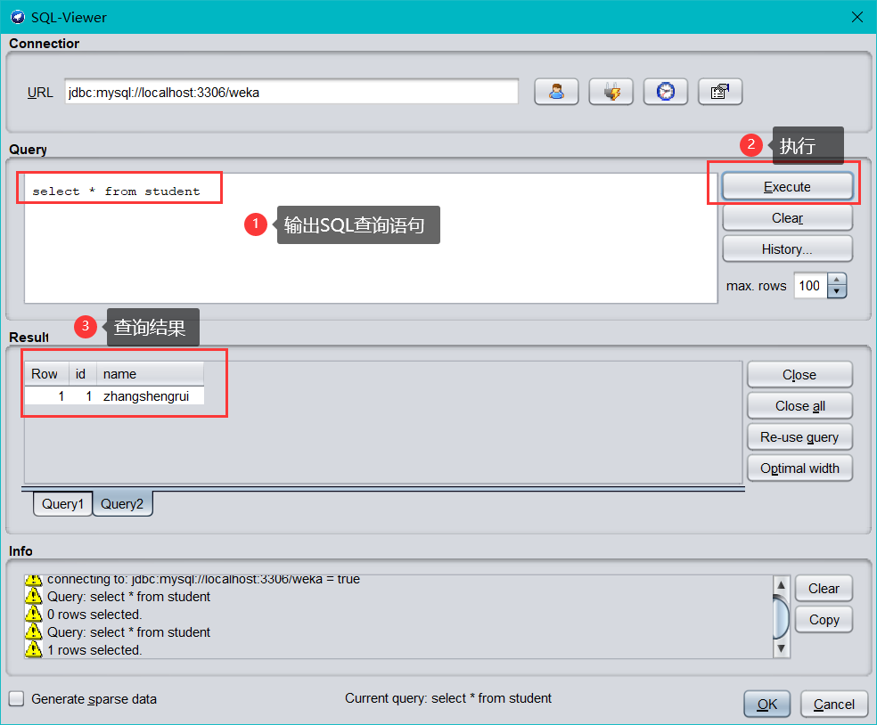Select the '0 rows selected.' log line
The height and width of the screenshot is (725, 877).
[94, 615]
